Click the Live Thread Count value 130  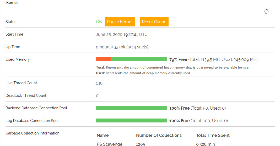tap(99, 83)
